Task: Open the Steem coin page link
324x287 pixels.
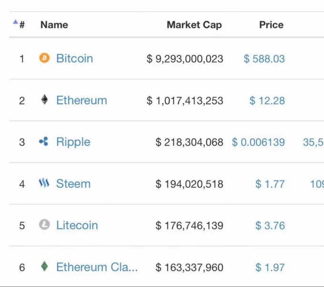Action: 73,184
